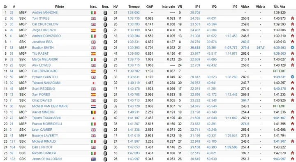The image size is (296, 162).
Task: Click time 1:42.053 of Dan LINFOOT
Action: point(134,147)
